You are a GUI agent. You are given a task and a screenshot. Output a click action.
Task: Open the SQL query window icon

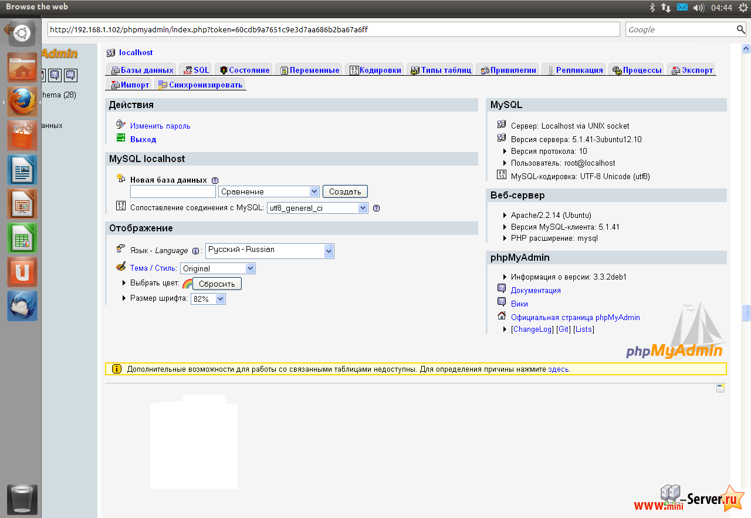pos(70,75)
